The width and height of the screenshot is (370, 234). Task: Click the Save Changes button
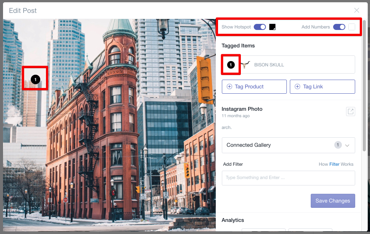click(x=333, y=201)
